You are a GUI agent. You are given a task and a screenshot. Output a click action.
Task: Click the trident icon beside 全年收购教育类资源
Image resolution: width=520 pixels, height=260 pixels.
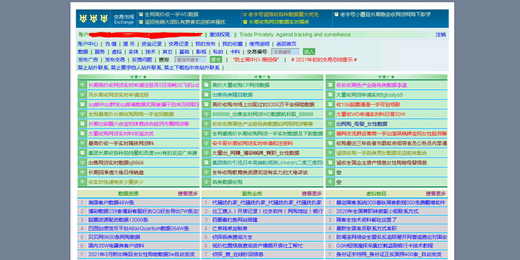coord(206,173)
